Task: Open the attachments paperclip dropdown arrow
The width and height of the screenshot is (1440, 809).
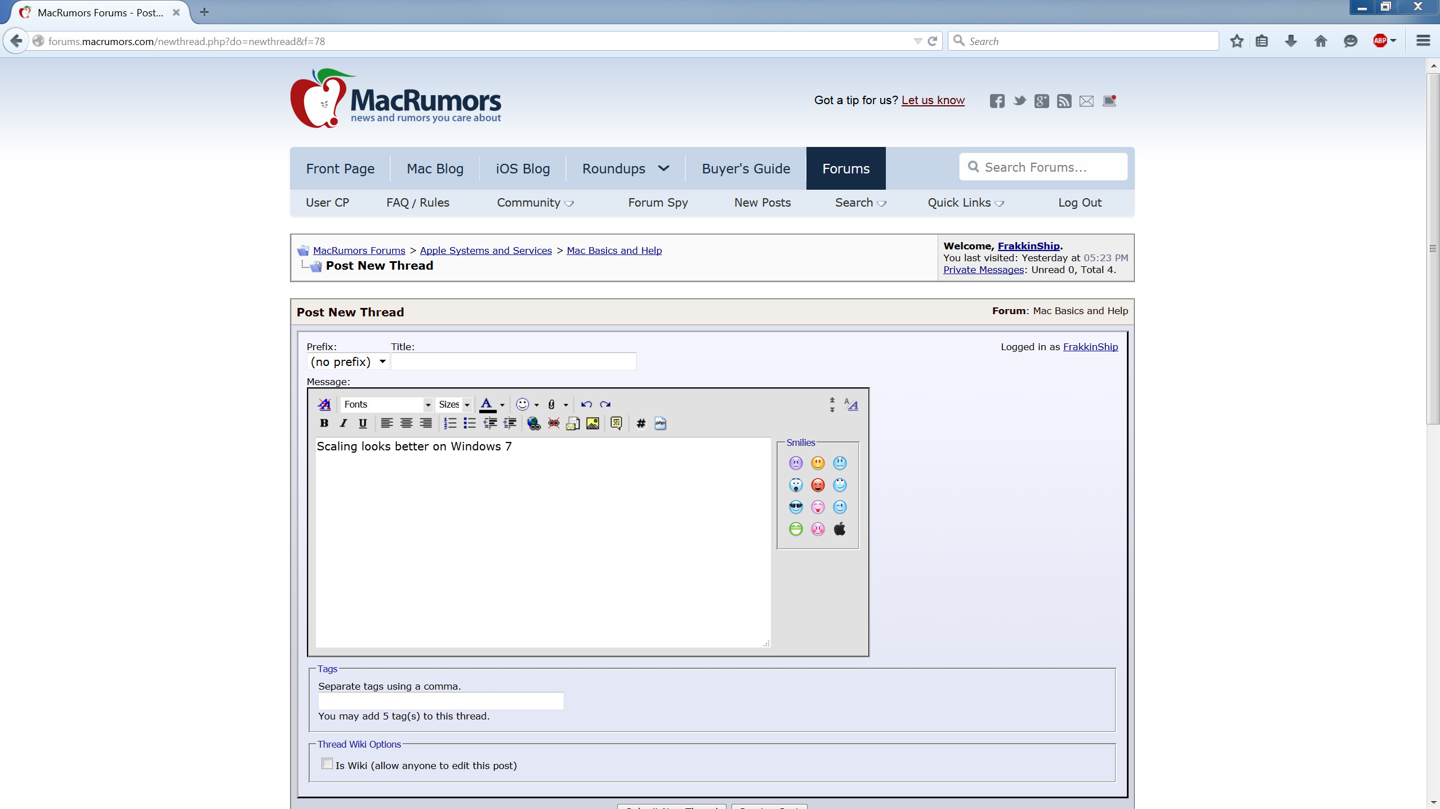Action: 566,405
